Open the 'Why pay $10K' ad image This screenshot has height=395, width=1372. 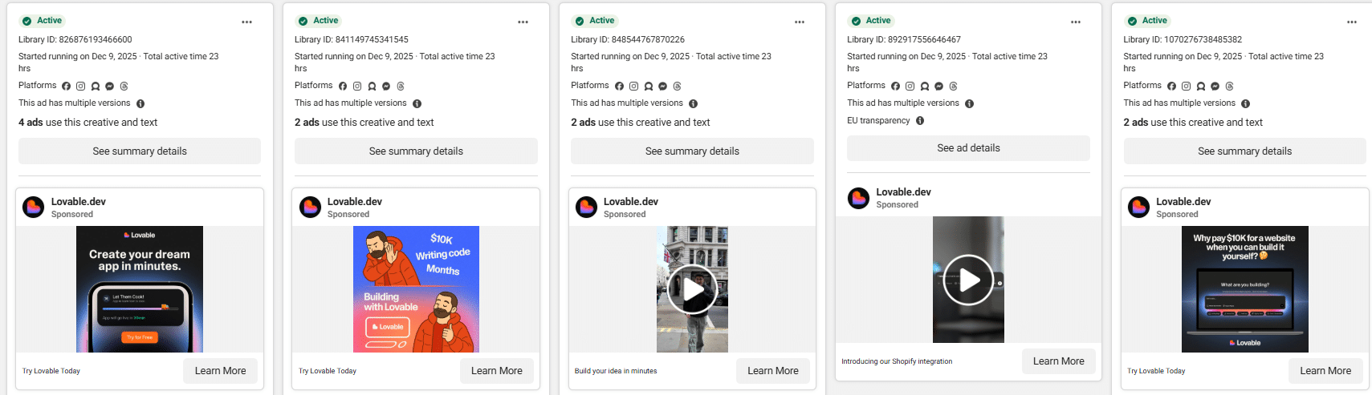click(1244, 289)
